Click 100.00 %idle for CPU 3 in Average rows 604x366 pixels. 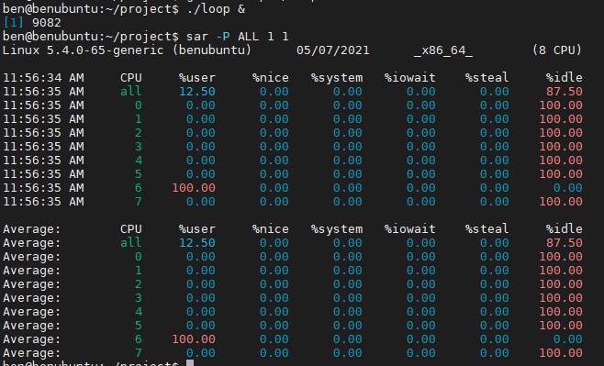(x=561, y=298)
